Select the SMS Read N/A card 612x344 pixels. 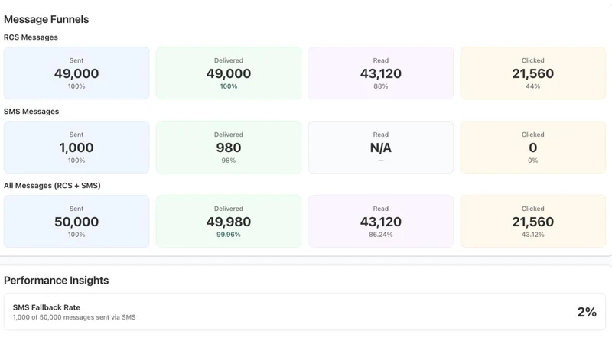[380, 148]
